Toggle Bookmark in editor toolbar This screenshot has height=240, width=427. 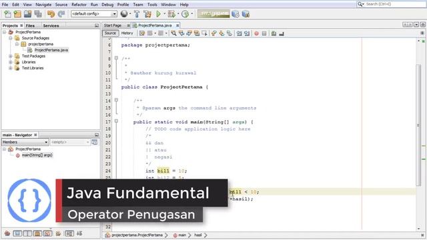pyautogui.click(x=230, y=33)
